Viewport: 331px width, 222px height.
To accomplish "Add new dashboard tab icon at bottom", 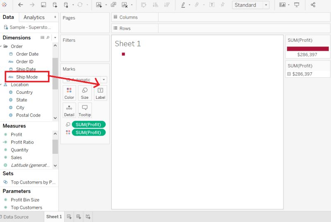I will (x=79, y=217).
